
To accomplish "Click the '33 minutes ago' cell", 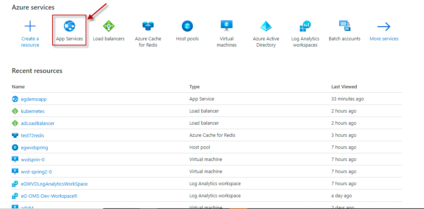I will [x=348, y=99].
